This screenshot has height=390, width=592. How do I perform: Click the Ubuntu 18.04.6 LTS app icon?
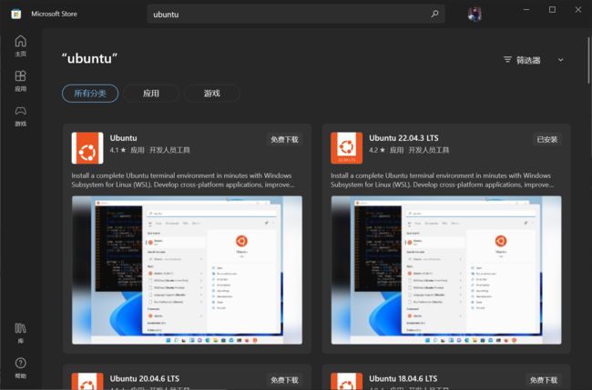[346, 381]
